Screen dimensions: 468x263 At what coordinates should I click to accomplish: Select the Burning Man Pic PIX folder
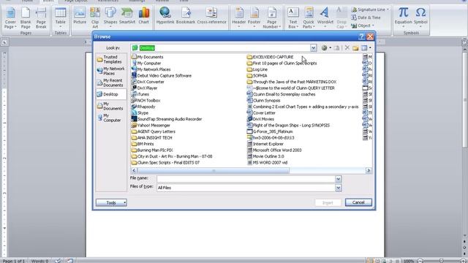(x=152, y=150)
